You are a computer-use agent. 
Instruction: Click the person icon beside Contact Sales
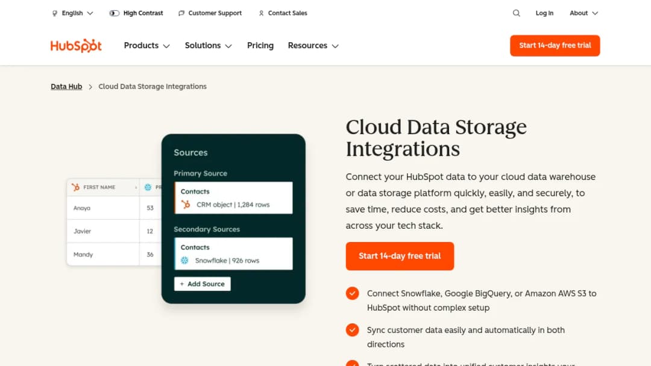[x=261, y=13]
